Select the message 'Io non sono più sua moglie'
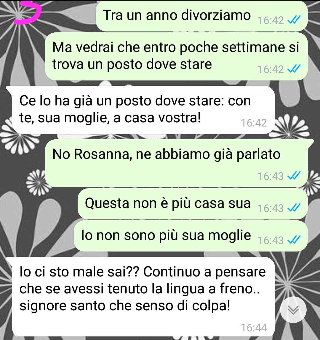Image resolution: width=320 pixels, height=340 pixels. pos(191,236)
